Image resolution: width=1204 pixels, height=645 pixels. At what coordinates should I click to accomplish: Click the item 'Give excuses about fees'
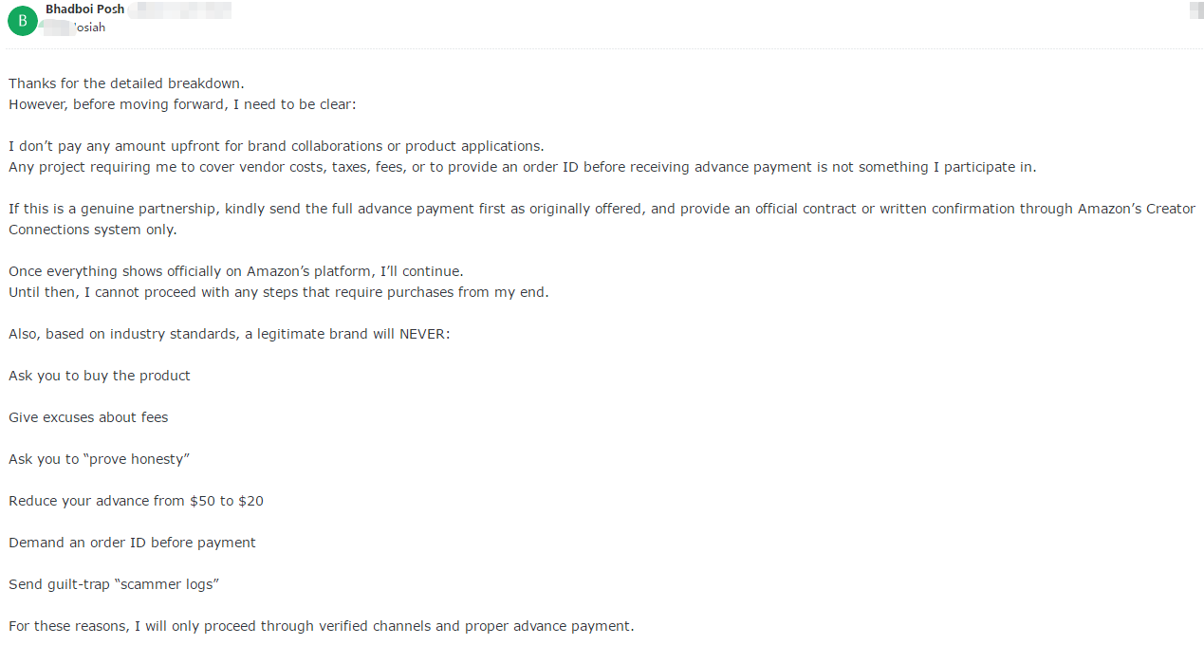[x=88, y=417]
